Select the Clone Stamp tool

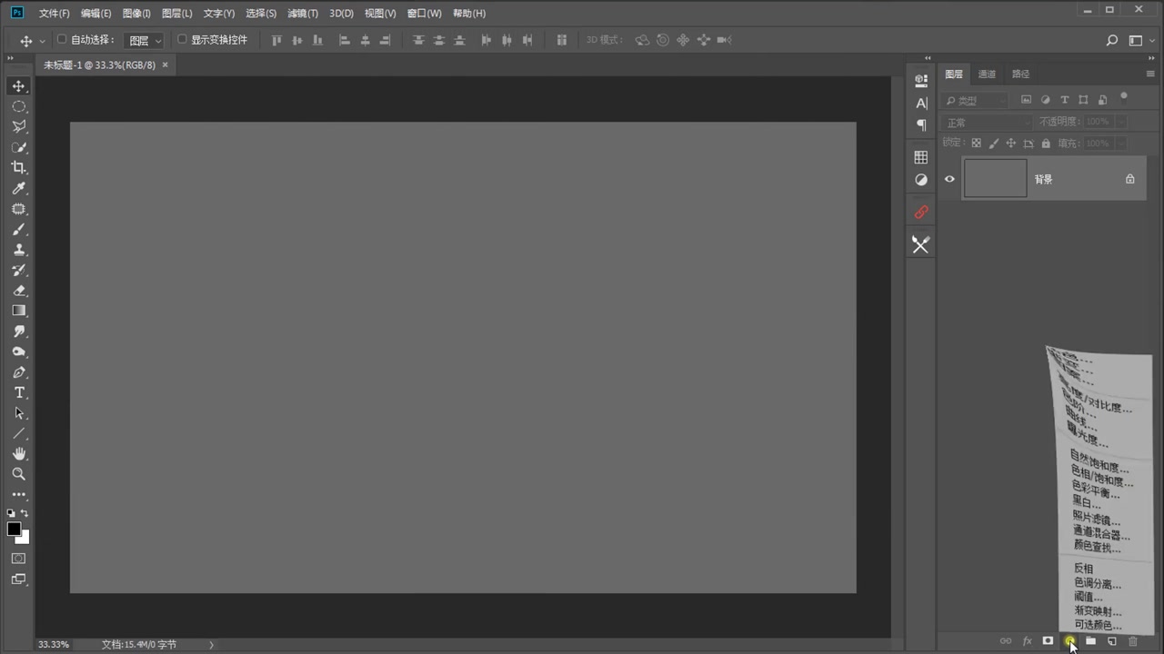click(x=18, y=250)
